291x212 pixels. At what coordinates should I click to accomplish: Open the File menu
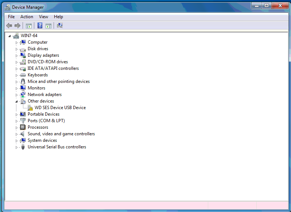(11, 17)
